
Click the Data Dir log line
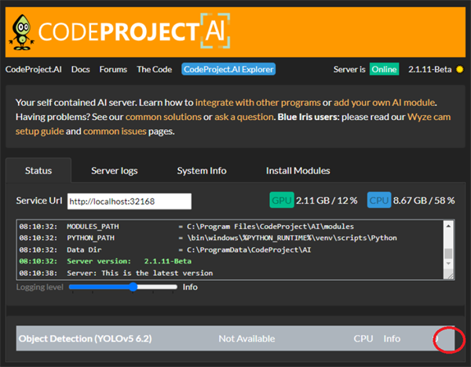[165, 249]
